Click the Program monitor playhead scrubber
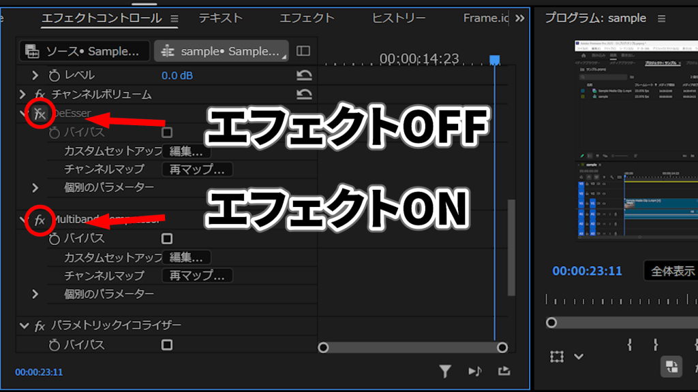 (x=551, y=323)
